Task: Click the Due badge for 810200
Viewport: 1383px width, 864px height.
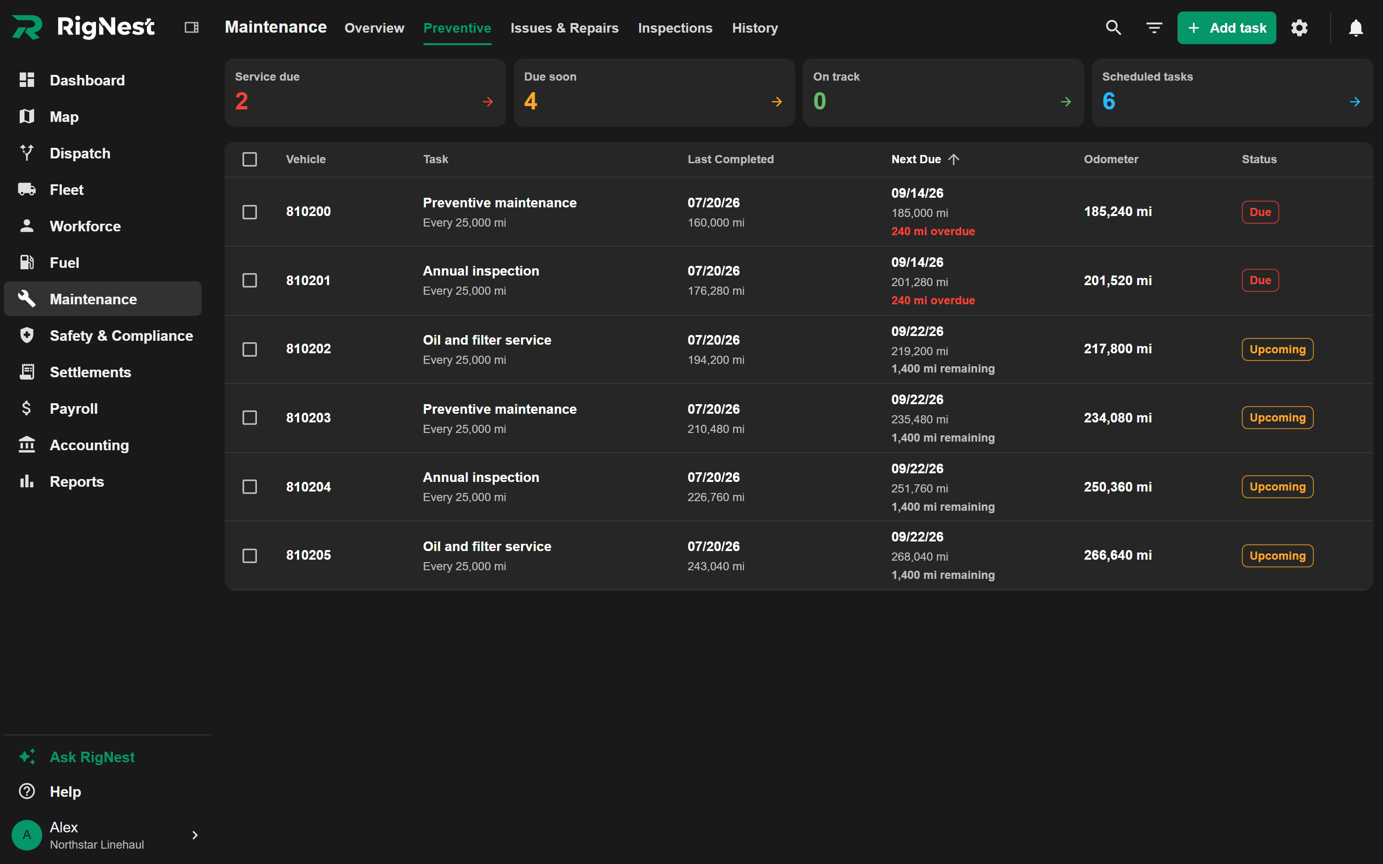Action: pyautogui.click(x=1260, y=212)
